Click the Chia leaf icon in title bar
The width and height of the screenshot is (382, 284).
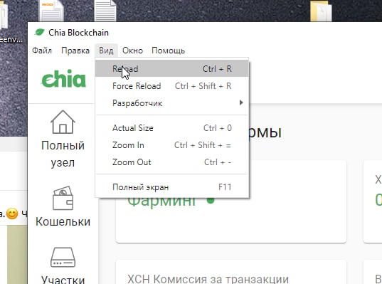pyautogui.click(x=39, y=32)
